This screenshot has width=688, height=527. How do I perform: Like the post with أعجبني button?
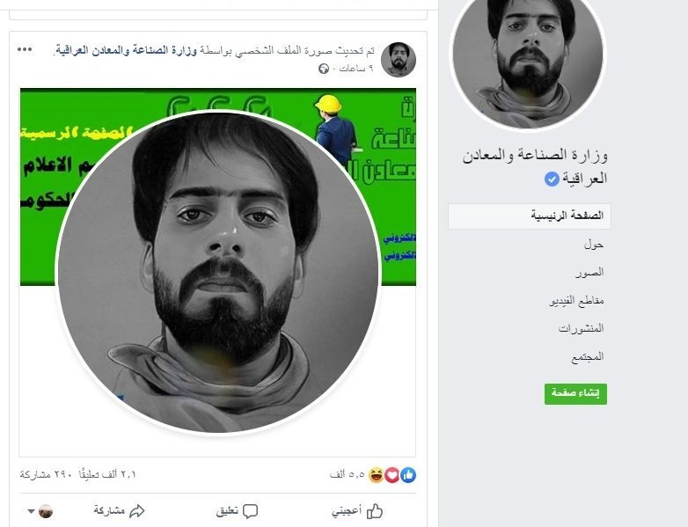(356, 511)
